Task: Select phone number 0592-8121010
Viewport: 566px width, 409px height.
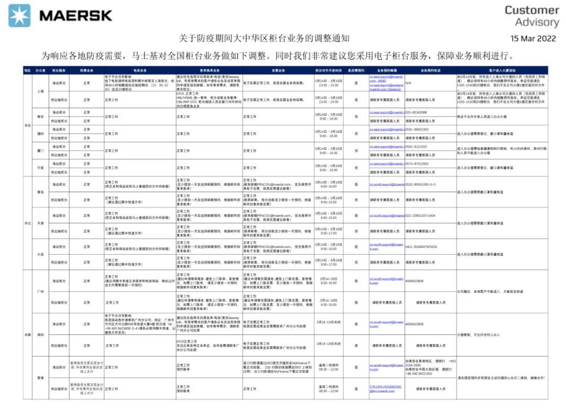Action: click(x=416, y=146)
